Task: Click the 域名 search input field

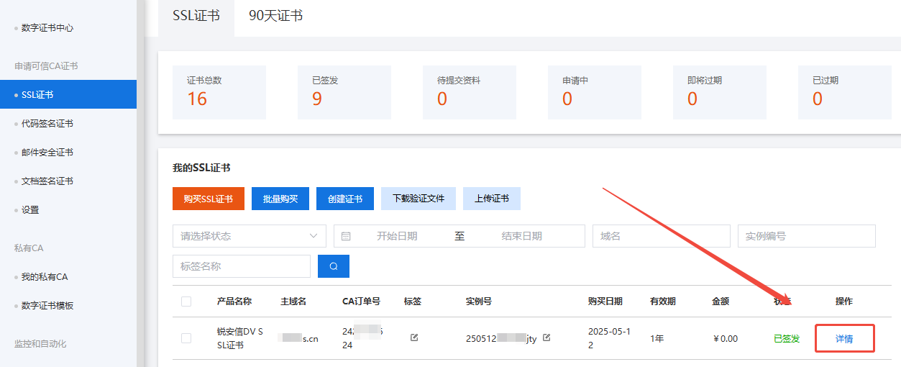Action: pyautogui.click(x=661, y=236)
